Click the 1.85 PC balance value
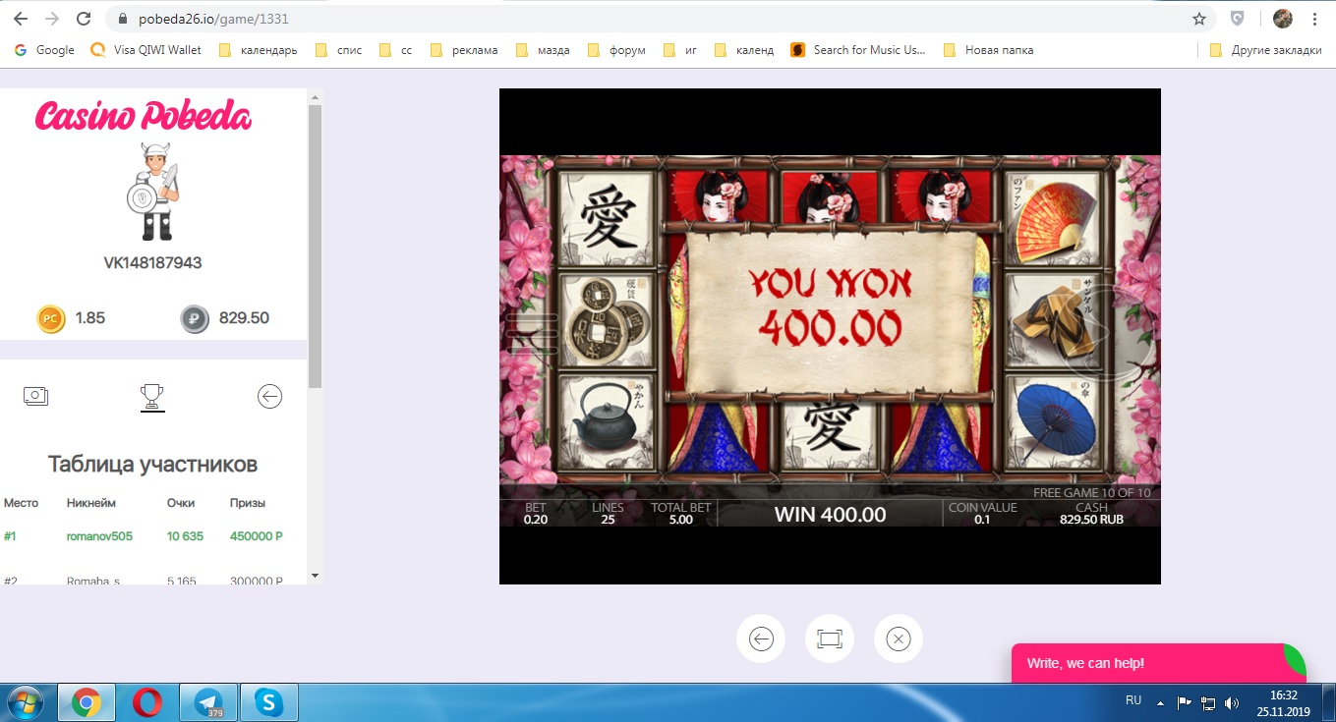1336x722 pixels. pyautogui.click(x=90, y=318)
